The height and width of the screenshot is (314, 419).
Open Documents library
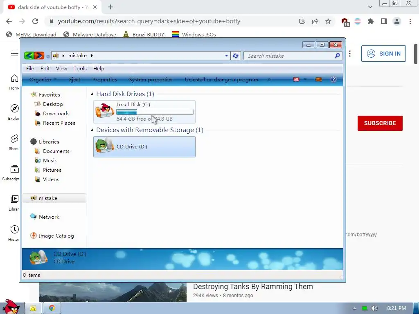pyautogui.click(x=56, y=151)
